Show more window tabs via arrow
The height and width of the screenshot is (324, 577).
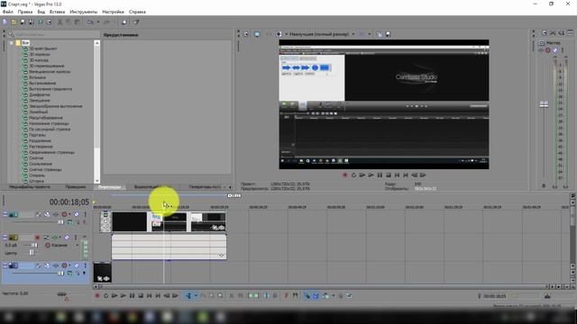click(230, 187)
